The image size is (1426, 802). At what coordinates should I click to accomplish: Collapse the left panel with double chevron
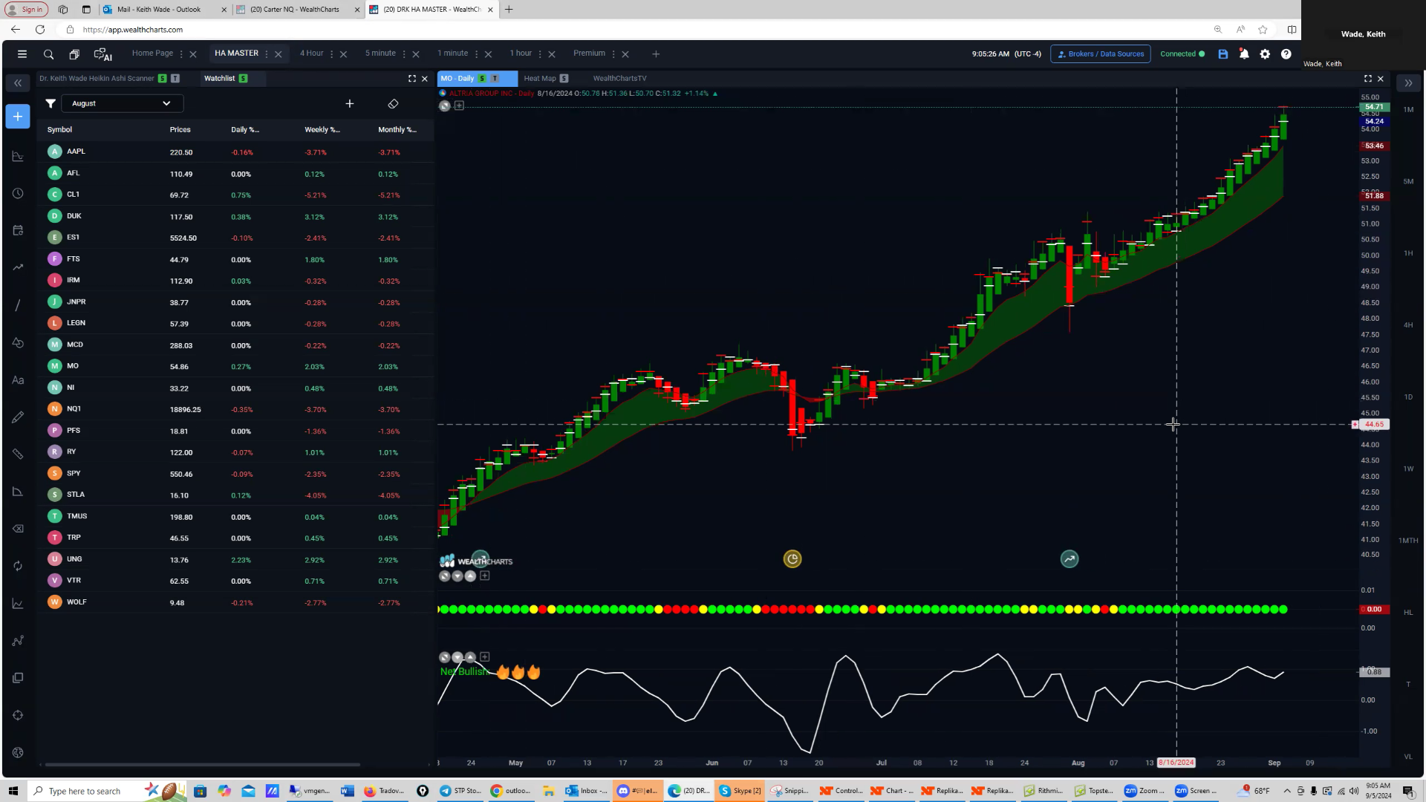point(18,83)
